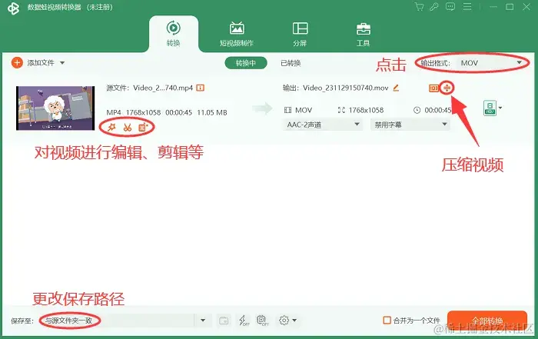Viewport: 538px width, 339px height.
Task: Click the output filename Video_231129150740.mov
Action: 346,88
